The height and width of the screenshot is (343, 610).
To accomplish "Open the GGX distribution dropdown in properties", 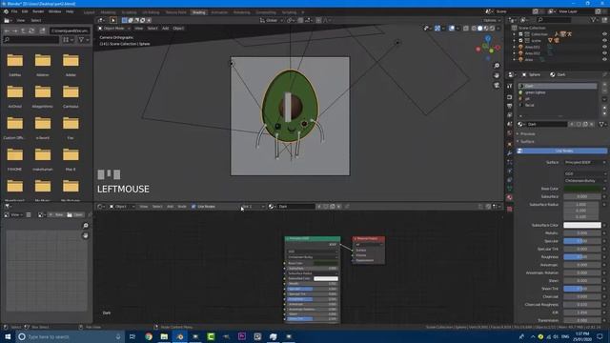I will [584, 173].
